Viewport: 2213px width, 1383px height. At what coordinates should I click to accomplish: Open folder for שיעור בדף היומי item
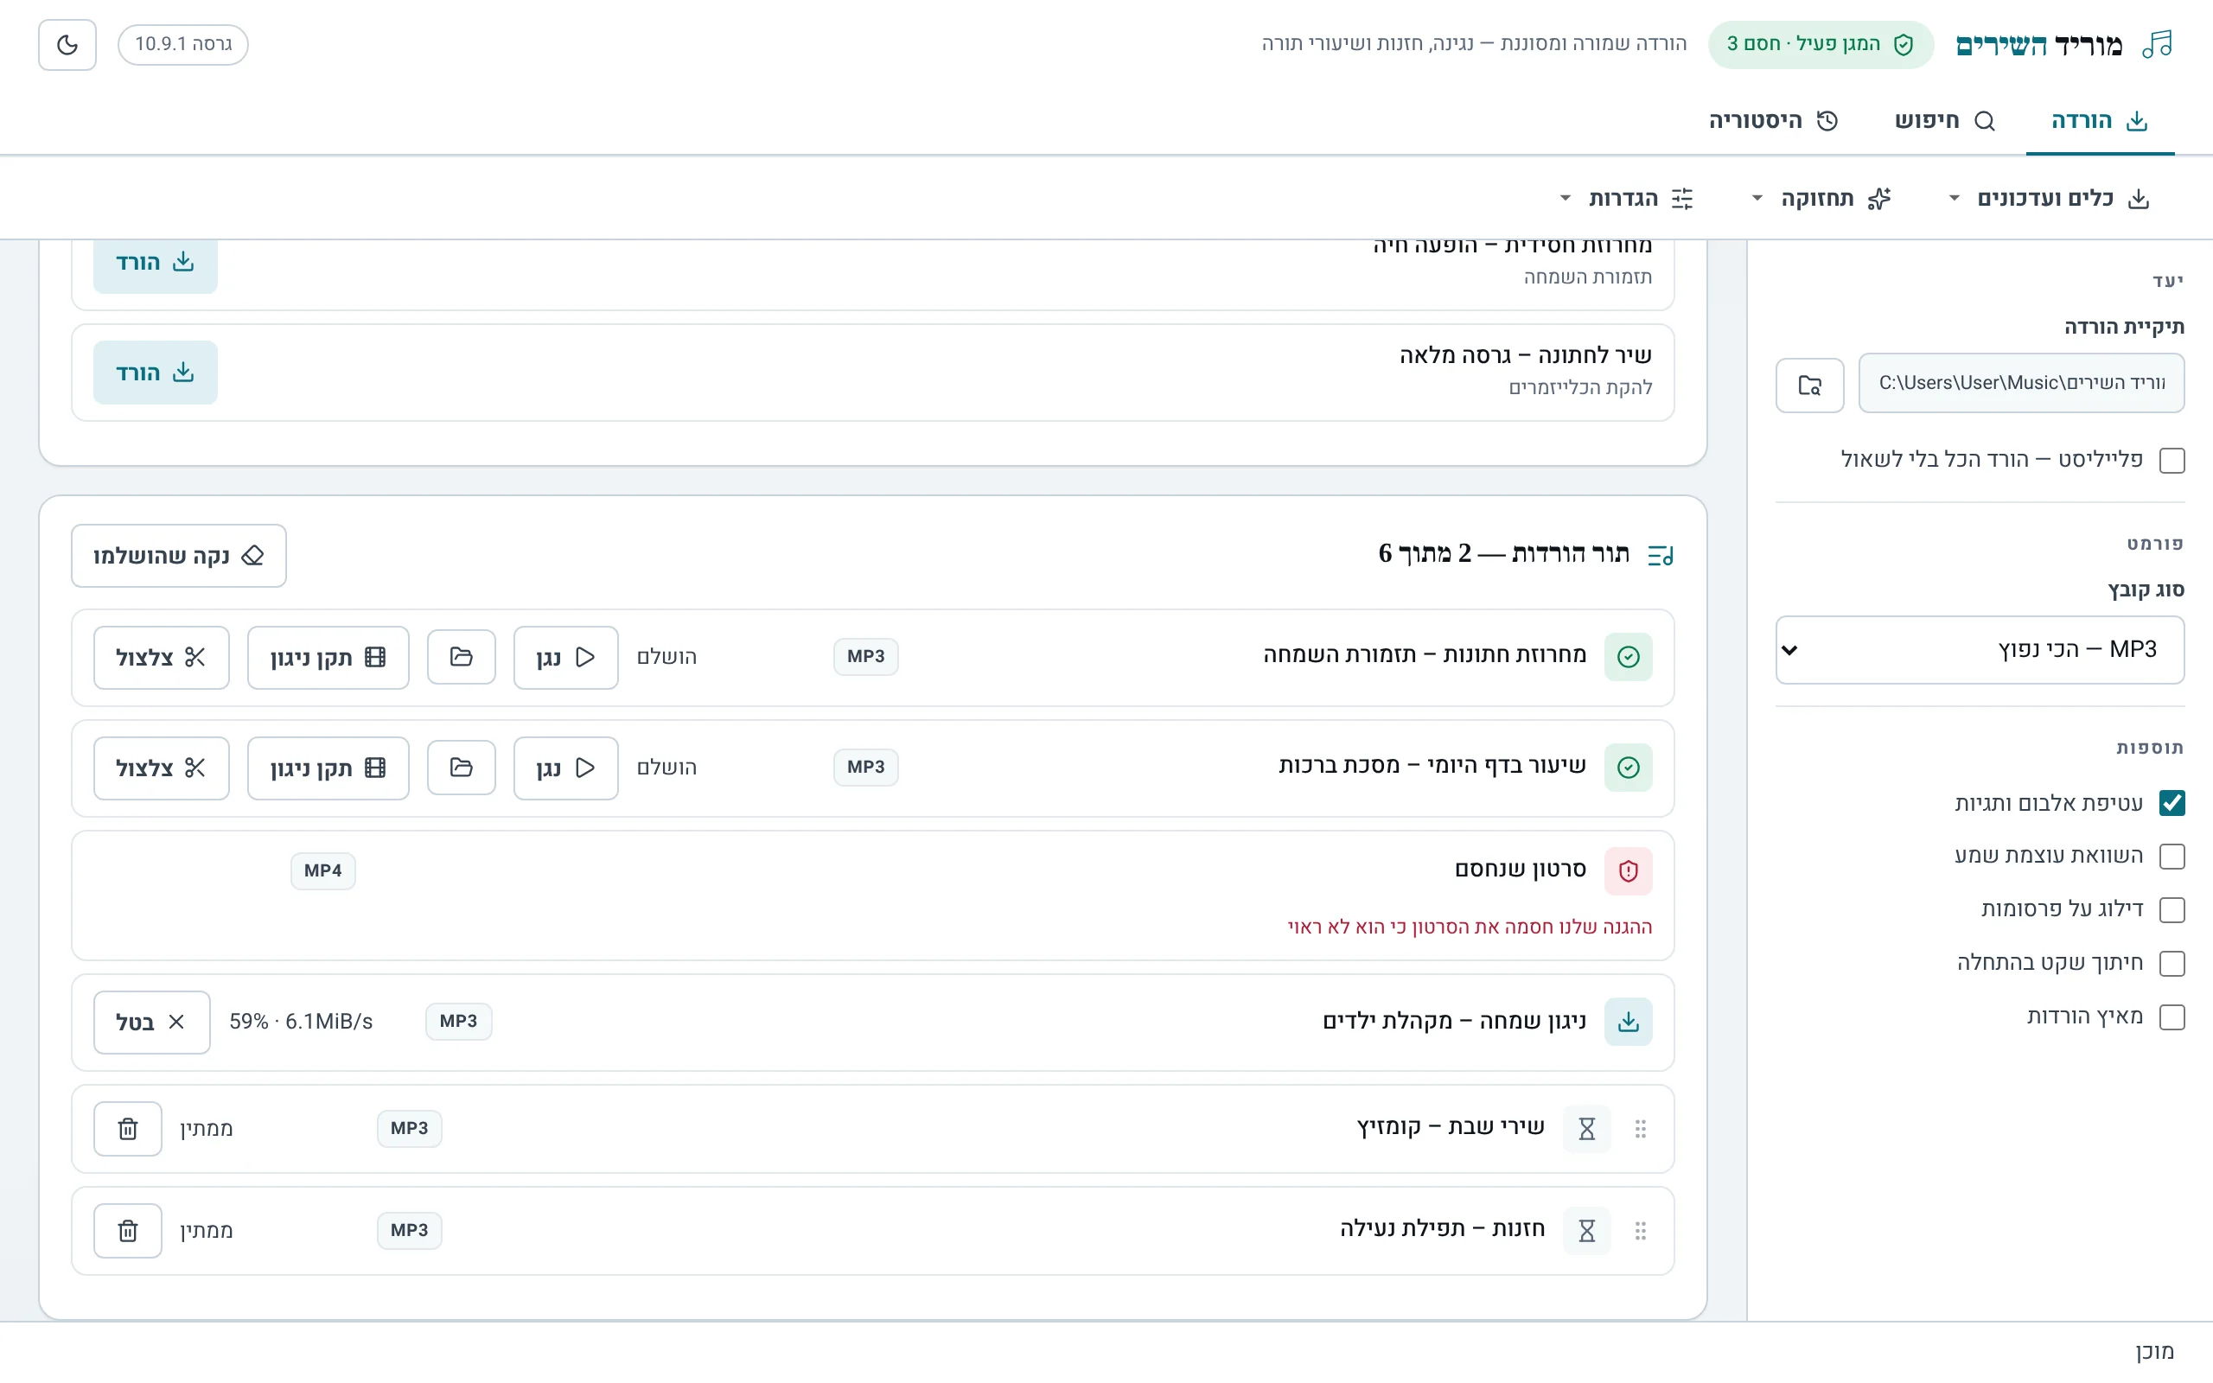pos(461,768)
